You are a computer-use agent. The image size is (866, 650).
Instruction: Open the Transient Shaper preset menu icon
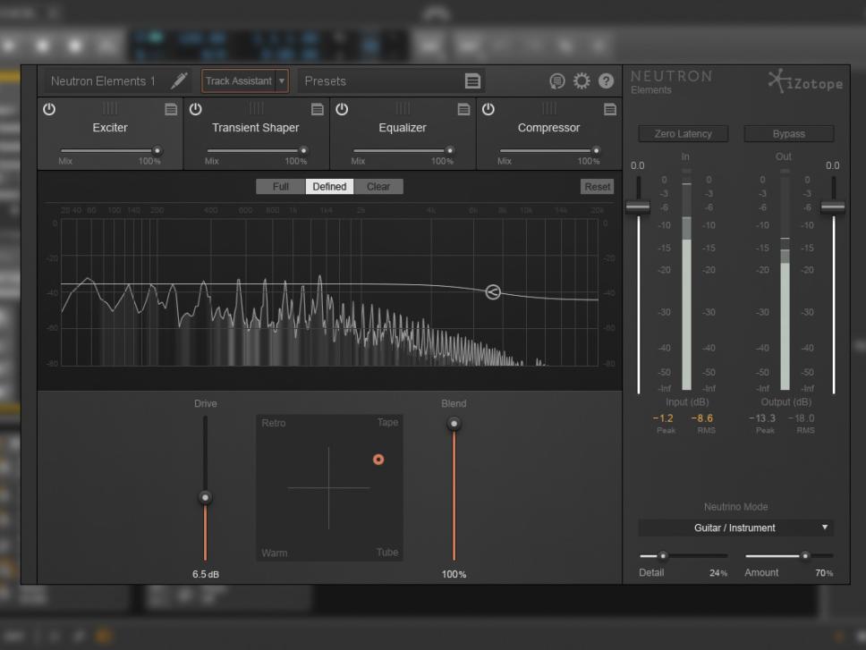pos(318,109)
